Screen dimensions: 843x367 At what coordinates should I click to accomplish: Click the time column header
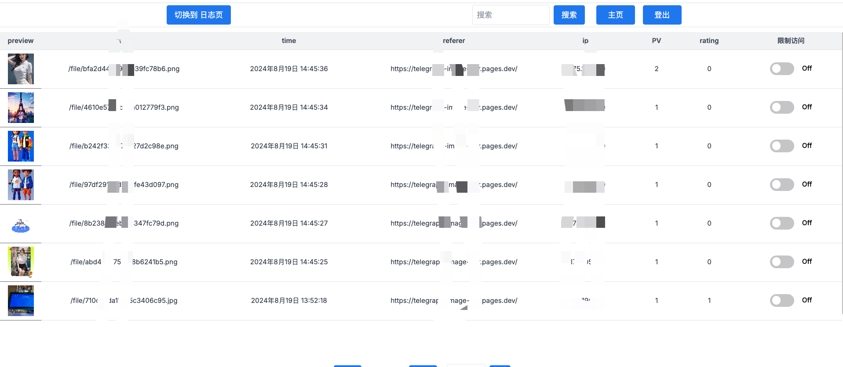point(288,41)
